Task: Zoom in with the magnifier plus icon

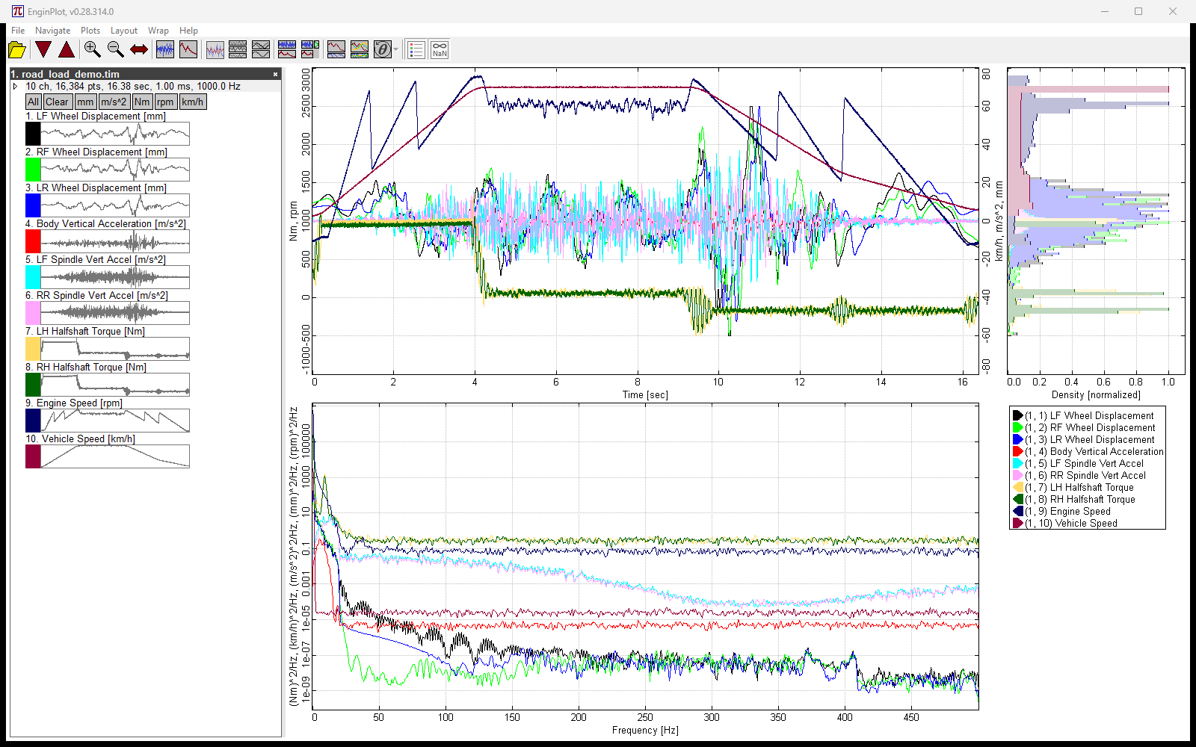Action: (x=93, y=50)
